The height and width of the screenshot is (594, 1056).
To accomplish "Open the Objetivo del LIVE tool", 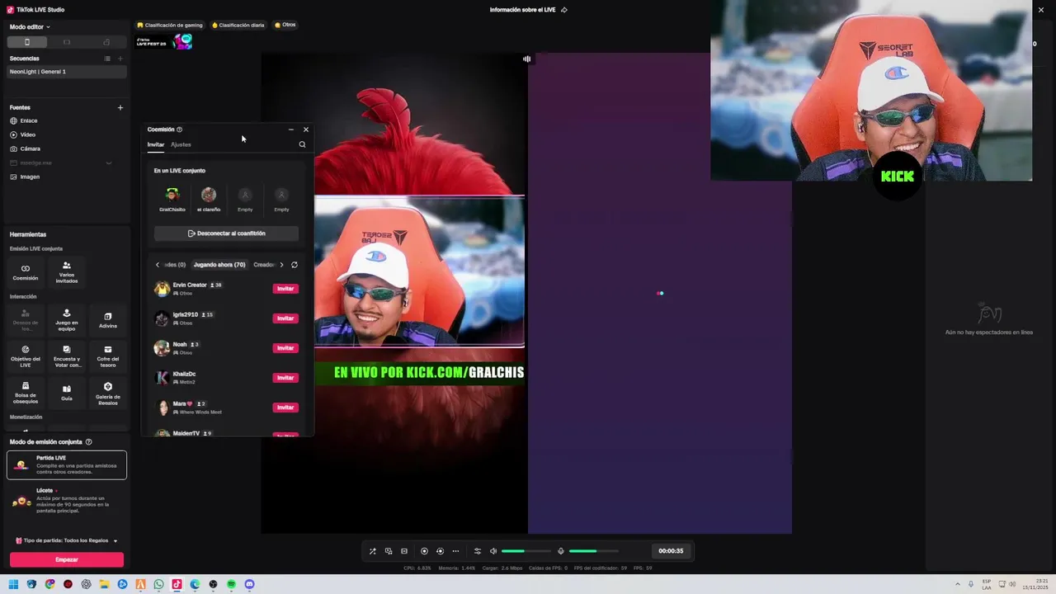I will pos(25,356).
